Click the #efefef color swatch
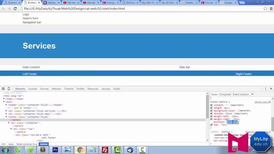The height and width of the screenshot is (154, 274). pos(239,111)
